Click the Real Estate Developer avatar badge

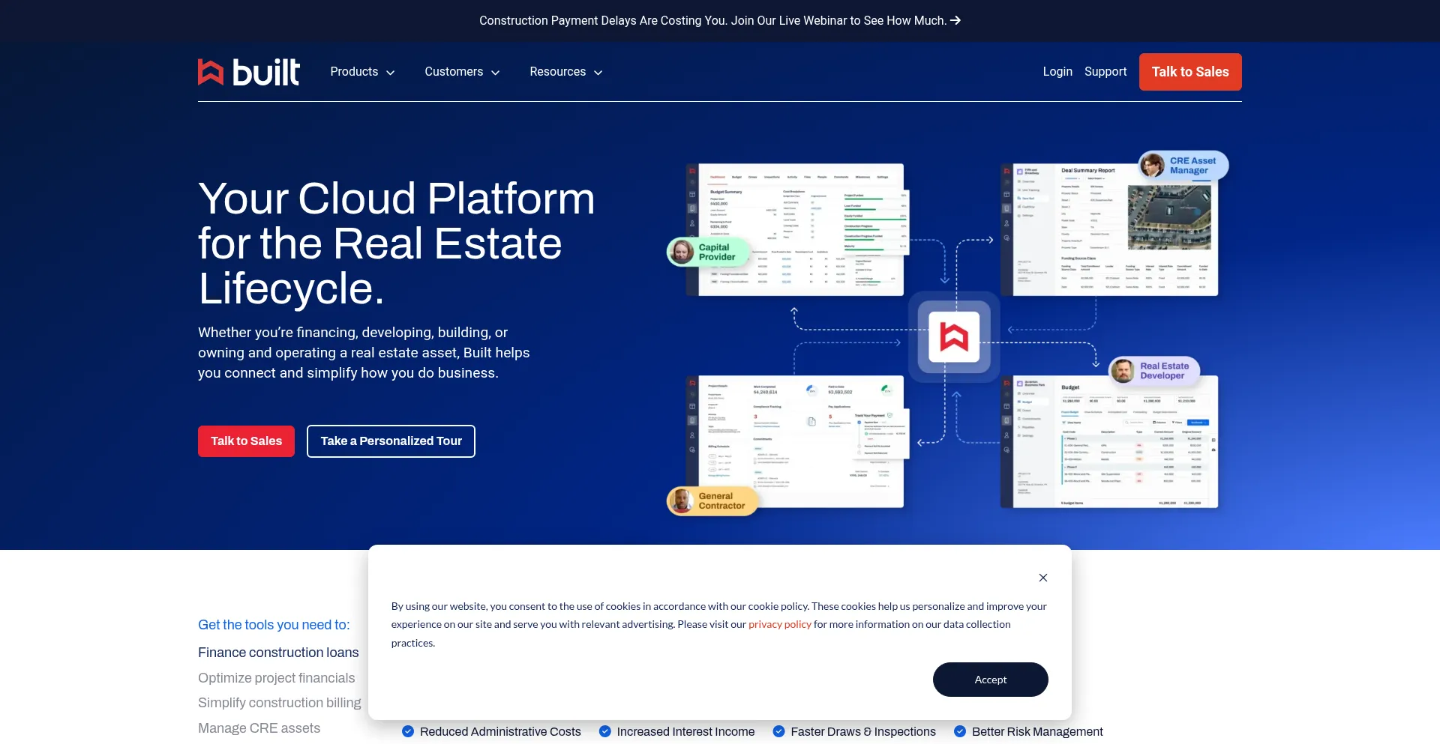pyautogui.click(x=1153, y=371)
